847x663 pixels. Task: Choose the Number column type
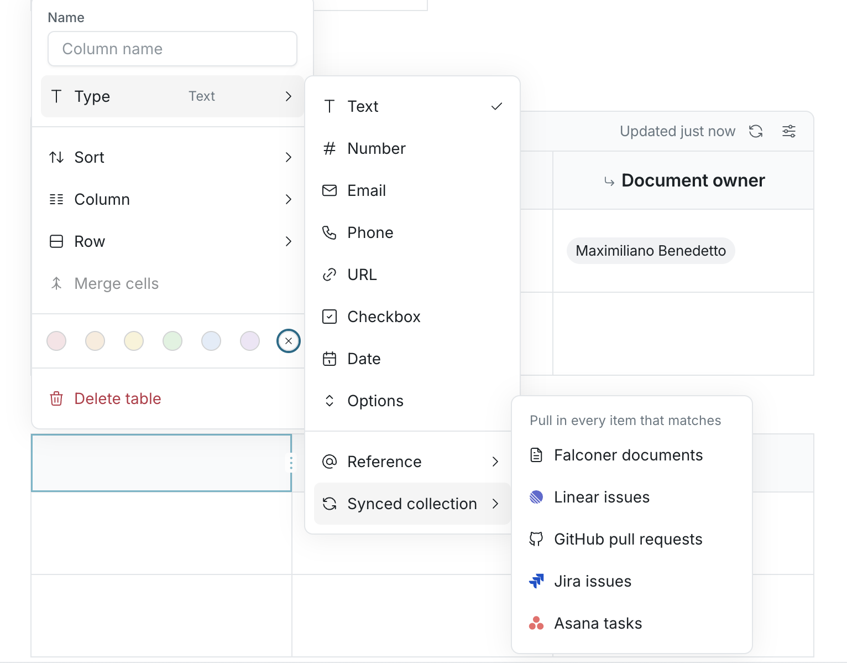coord(412,148)
